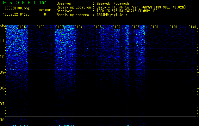The width and height of the screenshot is (199, 126).
Task: Click the 0132 time marker
Action: [40, 27]
